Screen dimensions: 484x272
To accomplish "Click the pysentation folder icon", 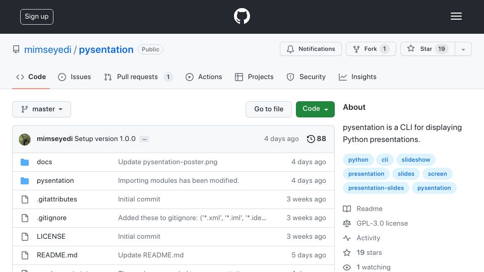I will (25, 181).
